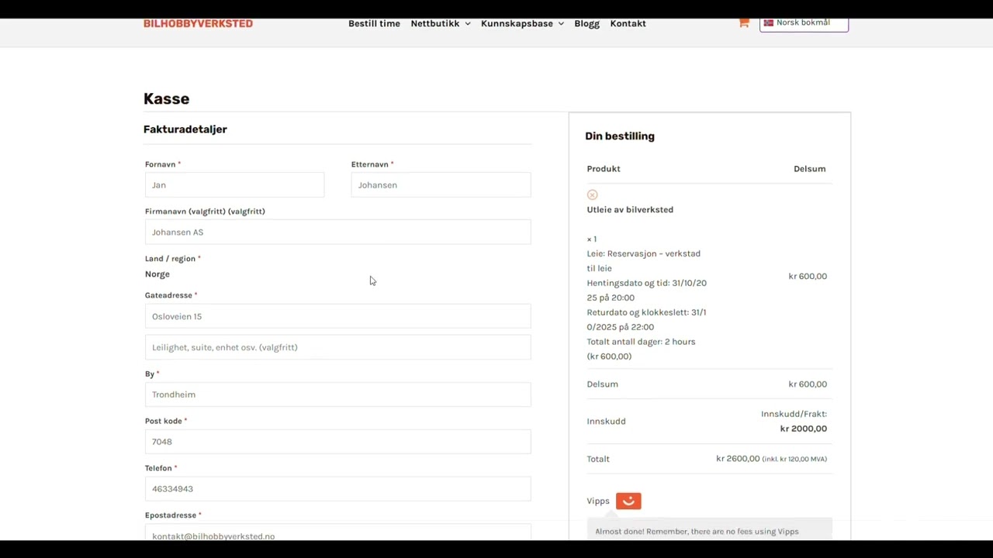Viewport: 993px width, 558px height.
Task: Click the Norge country value
Action: coord(157,274)
